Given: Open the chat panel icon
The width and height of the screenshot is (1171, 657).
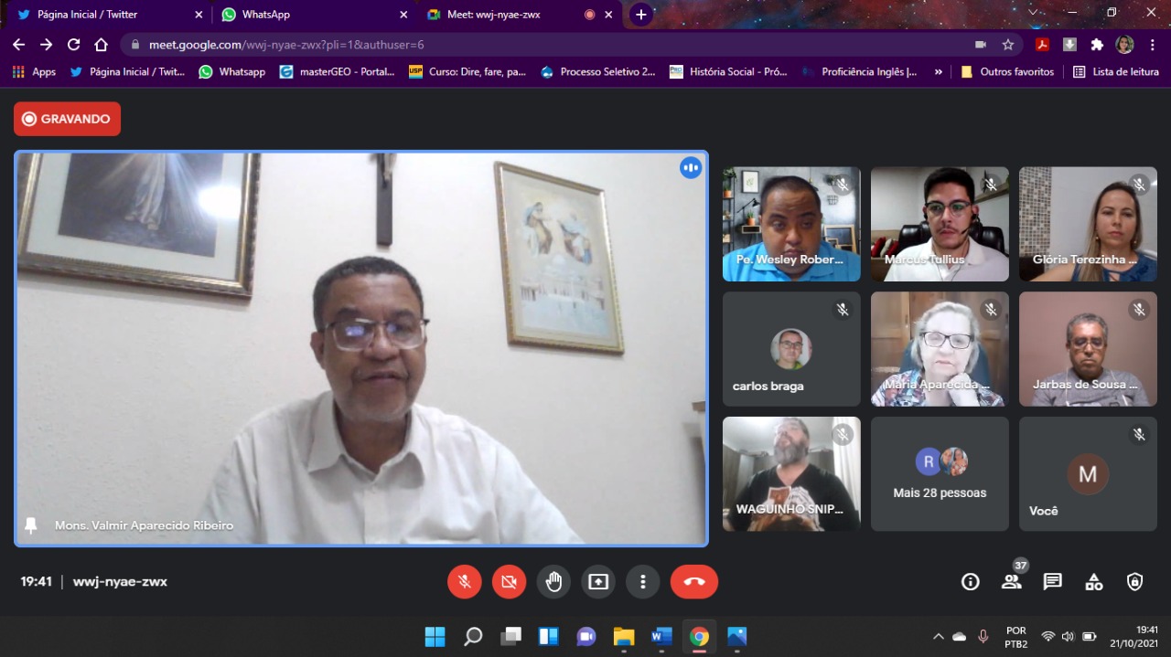Looking at the screenshot, I should 1053,582.
